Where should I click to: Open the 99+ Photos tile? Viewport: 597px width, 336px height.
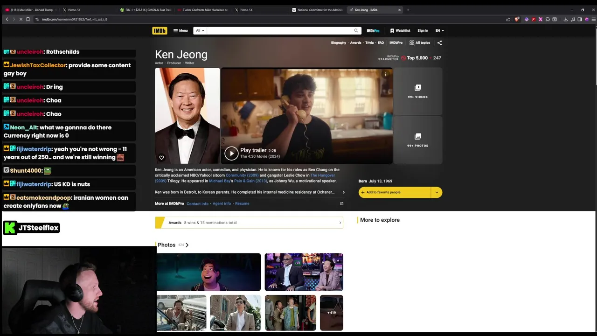point(417,140)
